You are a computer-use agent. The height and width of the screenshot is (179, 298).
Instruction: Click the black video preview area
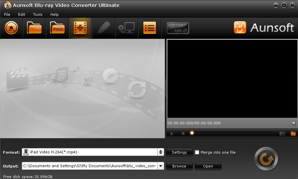(232, 79)
